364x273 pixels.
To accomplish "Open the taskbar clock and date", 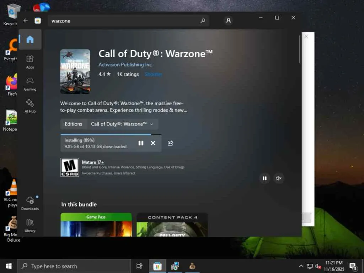I will tap(334, 266).
